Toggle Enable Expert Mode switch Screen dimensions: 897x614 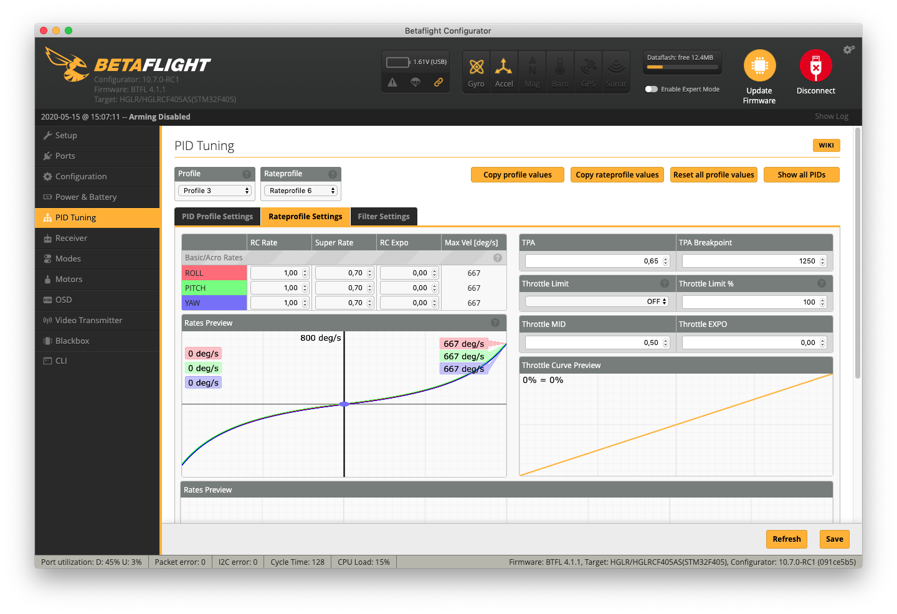point(652,89)
